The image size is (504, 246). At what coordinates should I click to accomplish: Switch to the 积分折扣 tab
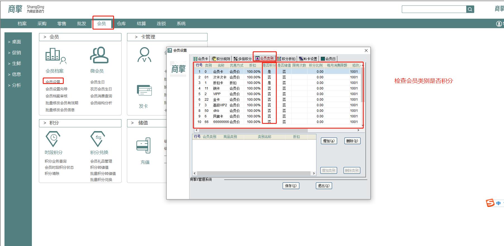click(286, 59)
